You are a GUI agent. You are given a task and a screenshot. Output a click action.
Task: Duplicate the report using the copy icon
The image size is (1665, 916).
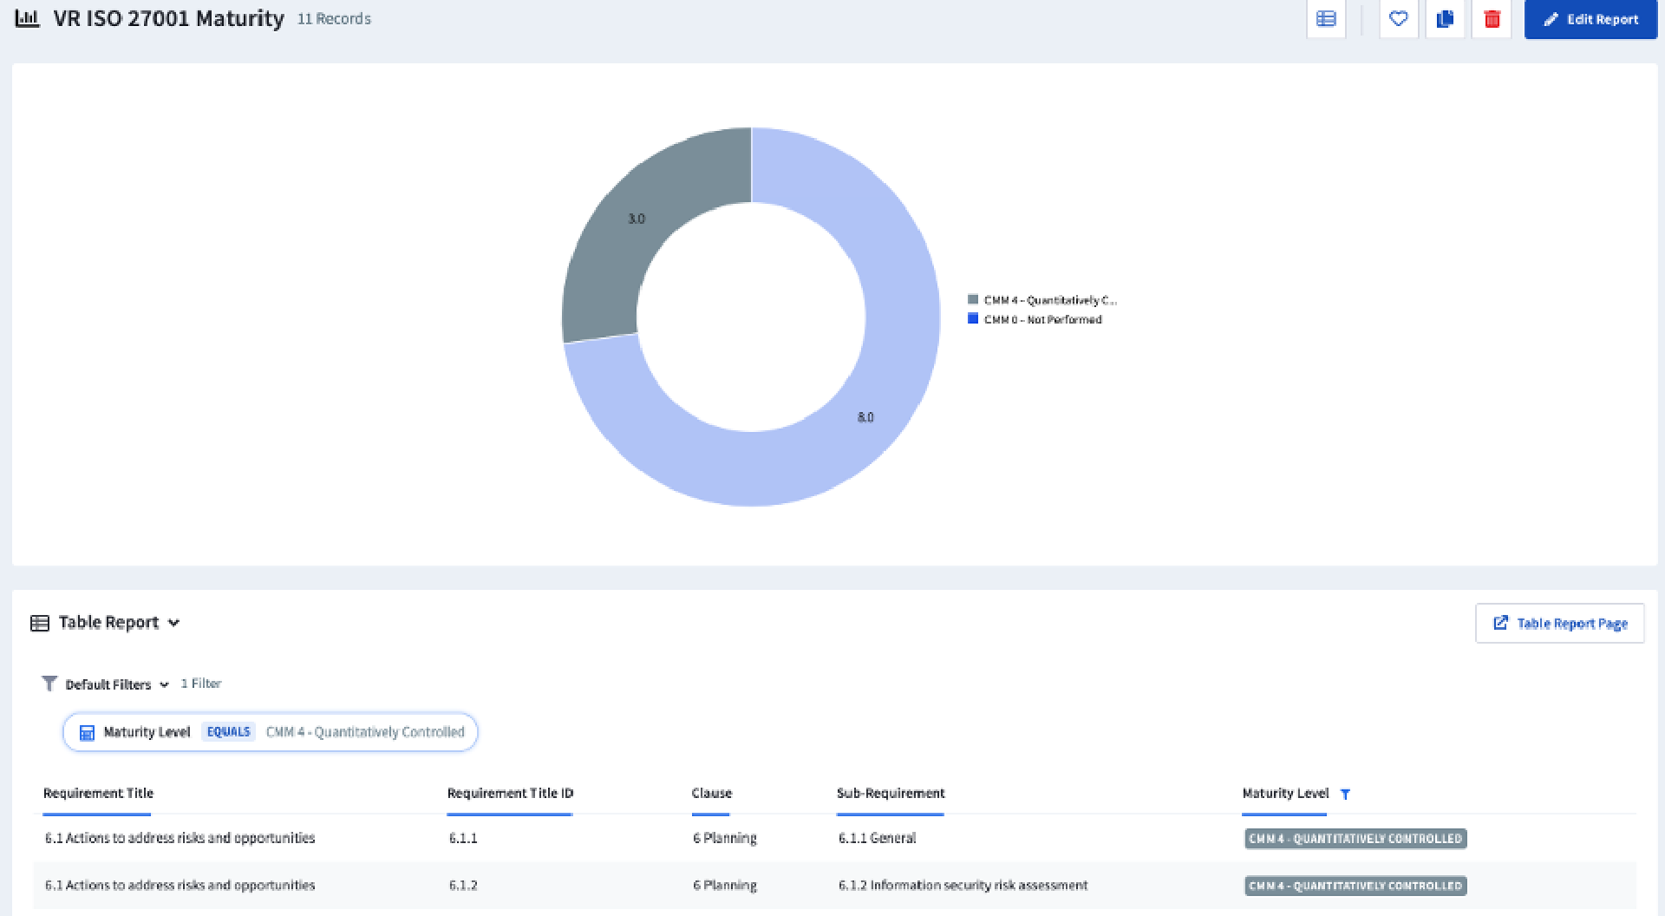1445,18
